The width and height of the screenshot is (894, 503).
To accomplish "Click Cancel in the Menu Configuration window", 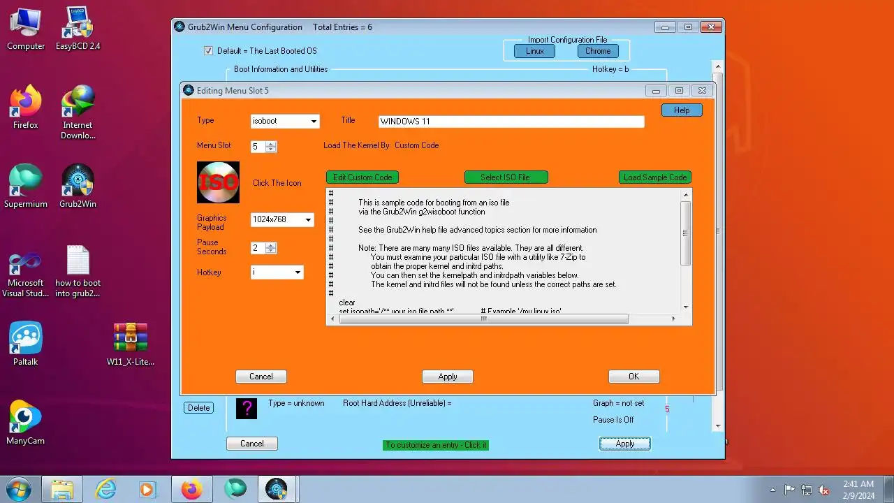I will point(252,444).
